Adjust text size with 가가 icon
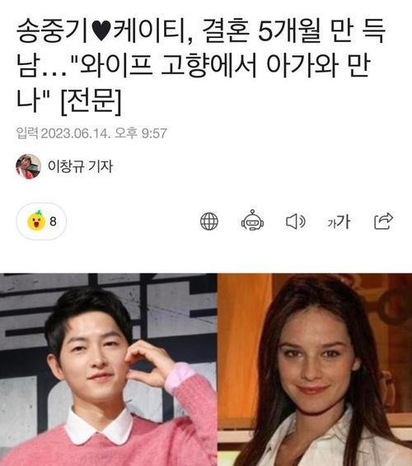 [x=339, y=221]
